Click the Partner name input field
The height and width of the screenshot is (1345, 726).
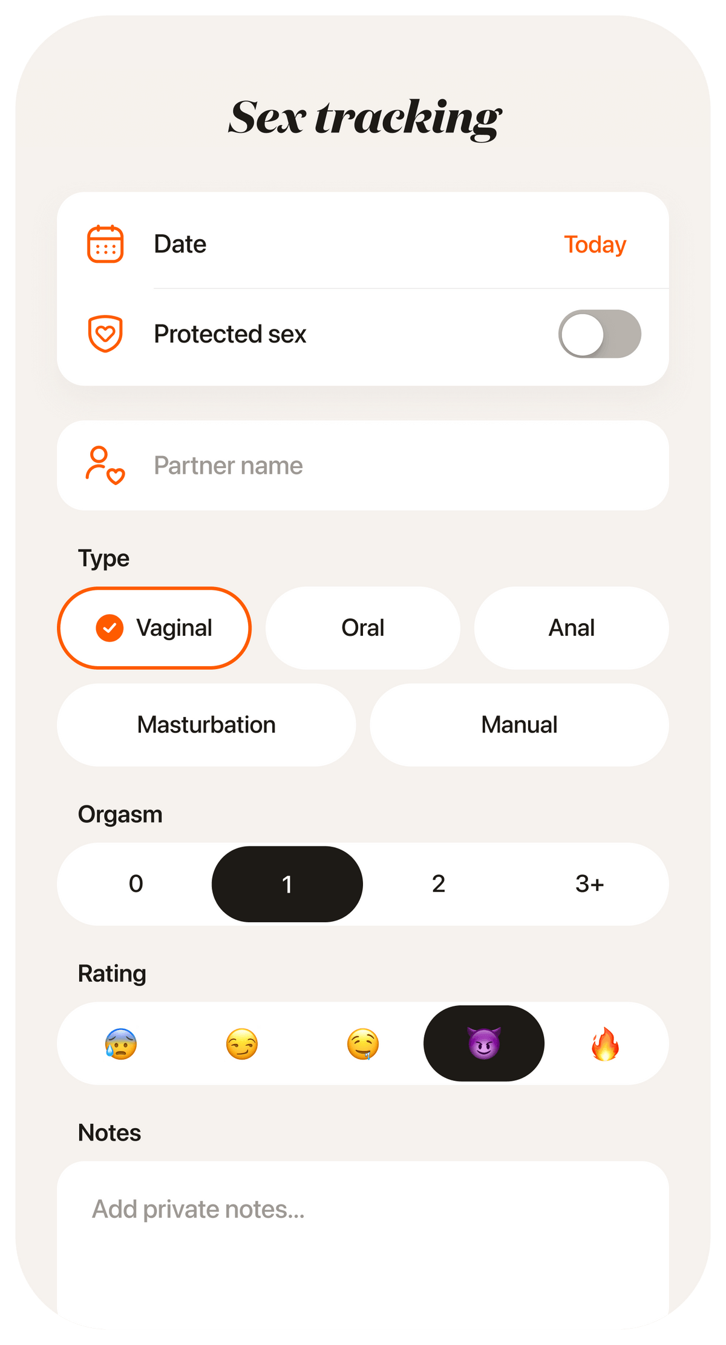(x=363, y=466)
